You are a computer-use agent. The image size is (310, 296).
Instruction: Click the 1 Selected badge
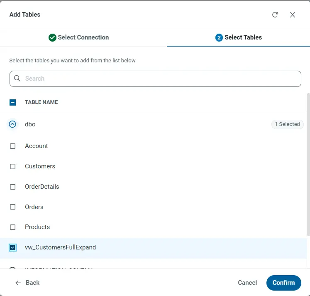point(287,124)
